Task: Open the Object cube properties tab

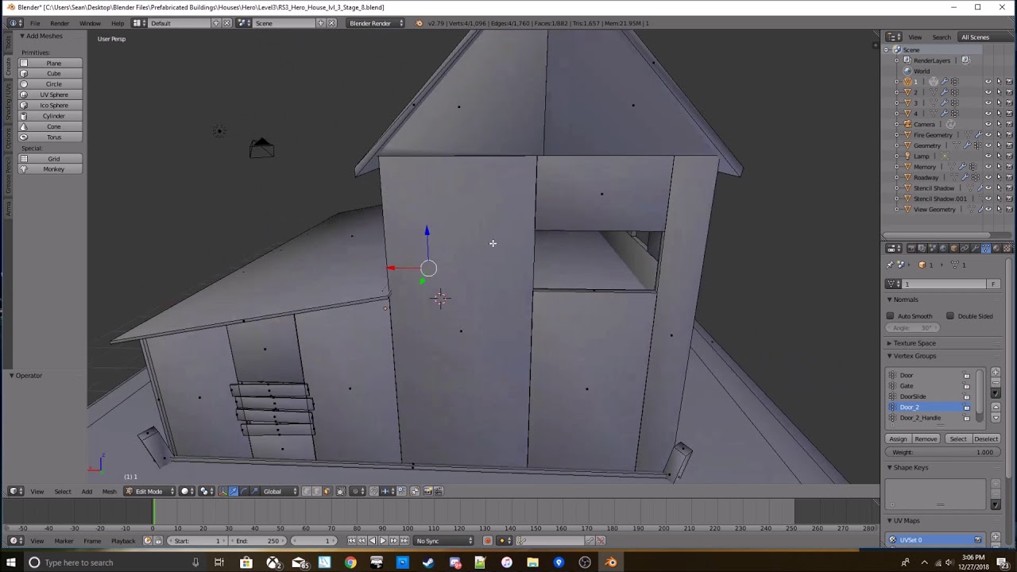Action: [x=953, y=249]
